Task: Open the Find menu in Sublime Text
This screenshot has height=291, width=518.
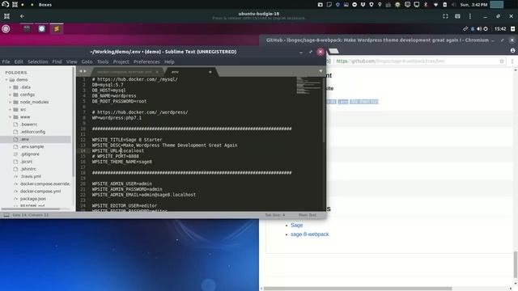Action: (x=57, y=61)
